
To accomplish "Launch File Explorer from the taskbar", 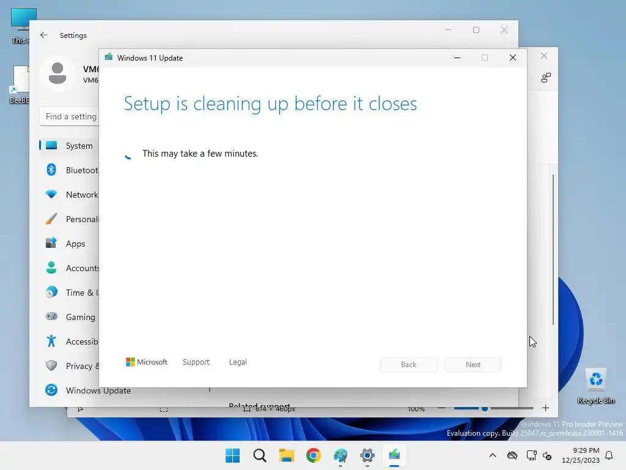I will 286,455.
